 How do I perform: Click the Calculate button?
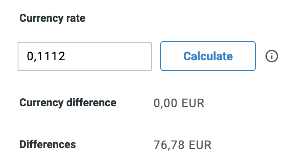click(208, 56)
